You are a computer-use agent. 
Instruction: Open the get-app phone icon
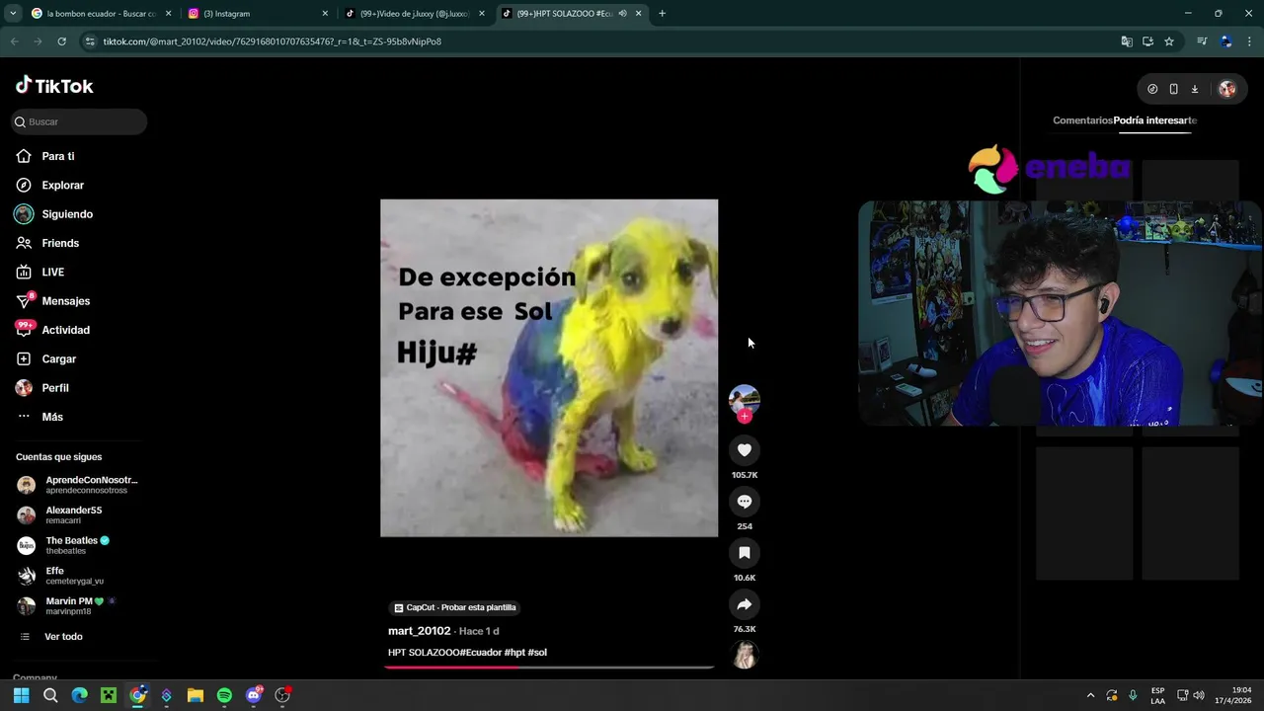[1173, 89]
